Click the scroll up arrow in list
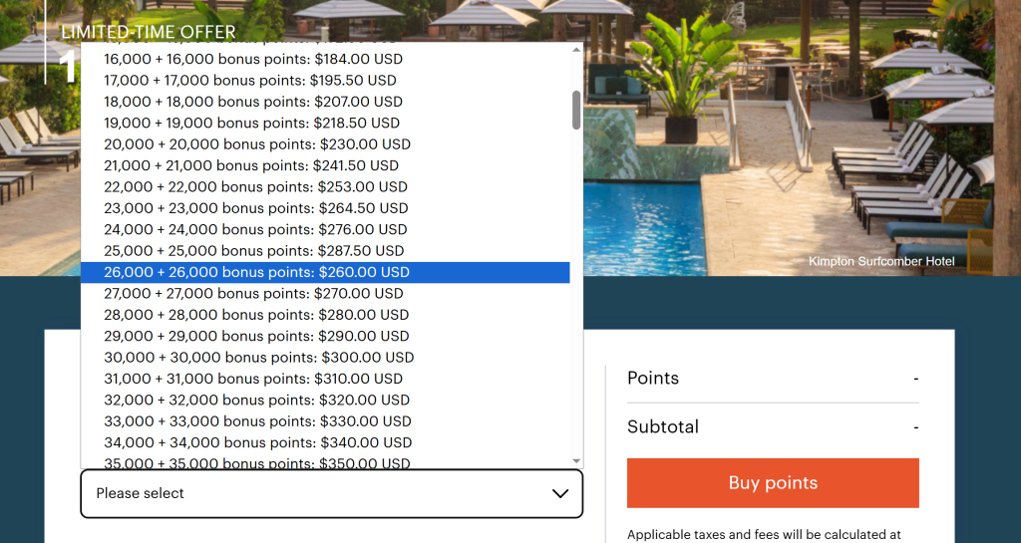 pos(576,49)
